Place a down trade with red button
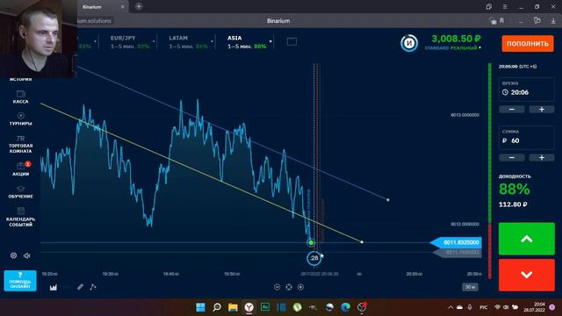 [x=527, y=275]
